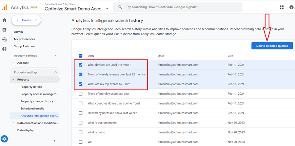Expand Data collection and modification arrow

13,123
